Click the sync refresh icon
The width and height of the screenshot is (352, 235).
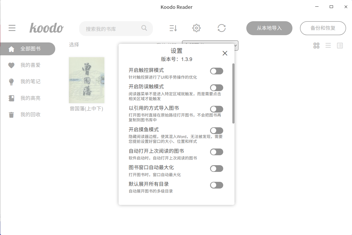point(222,28)
